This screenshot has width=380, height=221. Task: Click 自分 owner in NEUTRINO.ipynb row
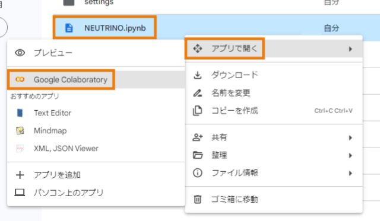coord(331,28)
